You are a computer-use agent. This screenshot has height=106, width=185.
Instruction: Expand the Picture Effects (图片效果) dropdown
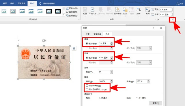tap(72, 12)
